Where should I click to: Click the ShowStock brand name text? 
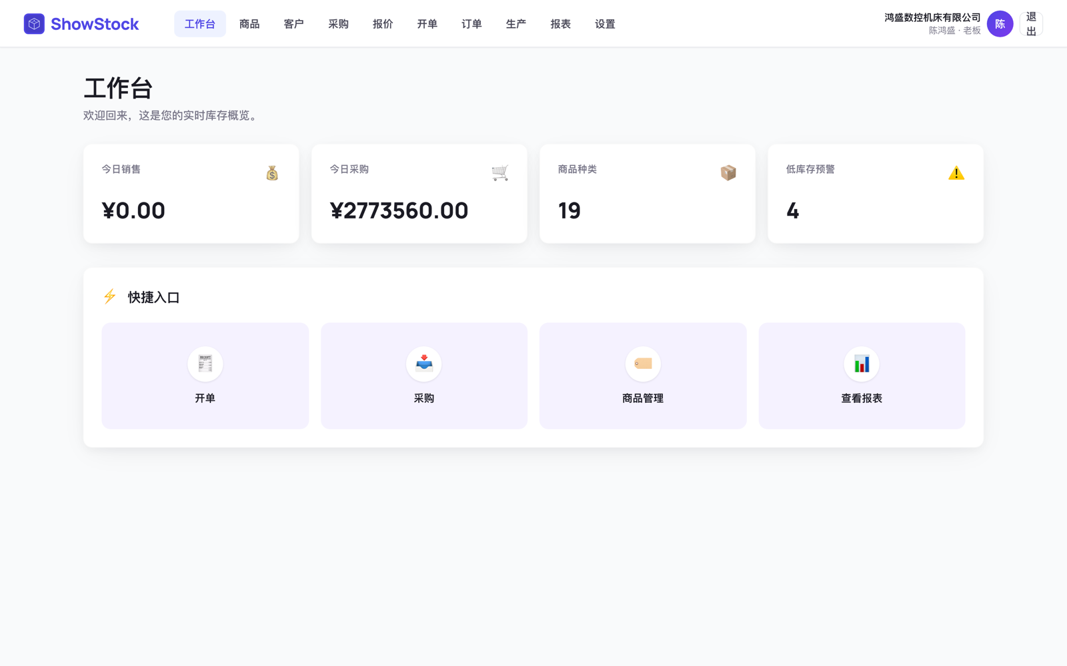[95, 24]
